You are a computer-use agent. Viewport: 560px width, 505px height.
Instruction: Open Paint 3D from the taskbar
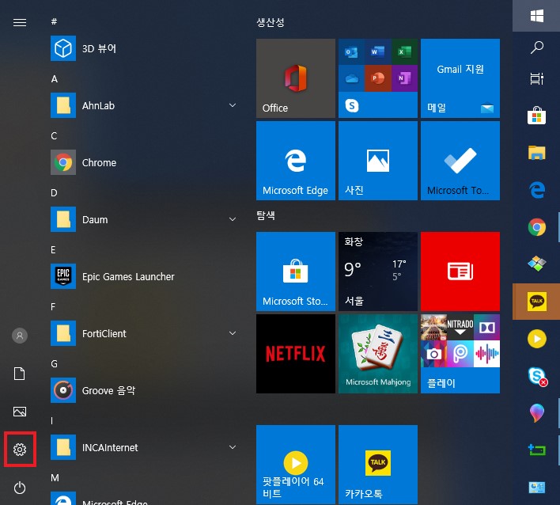(x=536, y=413)
